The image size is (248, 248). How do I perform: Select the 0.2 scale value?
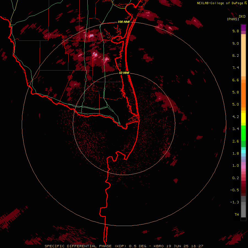coord(236,178)
